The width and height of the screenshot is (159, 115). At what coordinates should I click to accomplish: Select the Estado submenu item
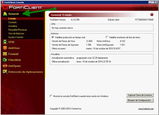(12, 19)
